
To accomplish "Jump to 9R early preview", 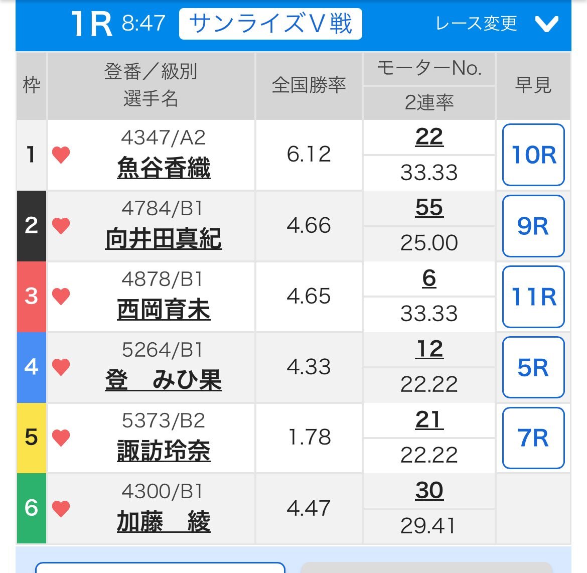I will pos(533,225).
